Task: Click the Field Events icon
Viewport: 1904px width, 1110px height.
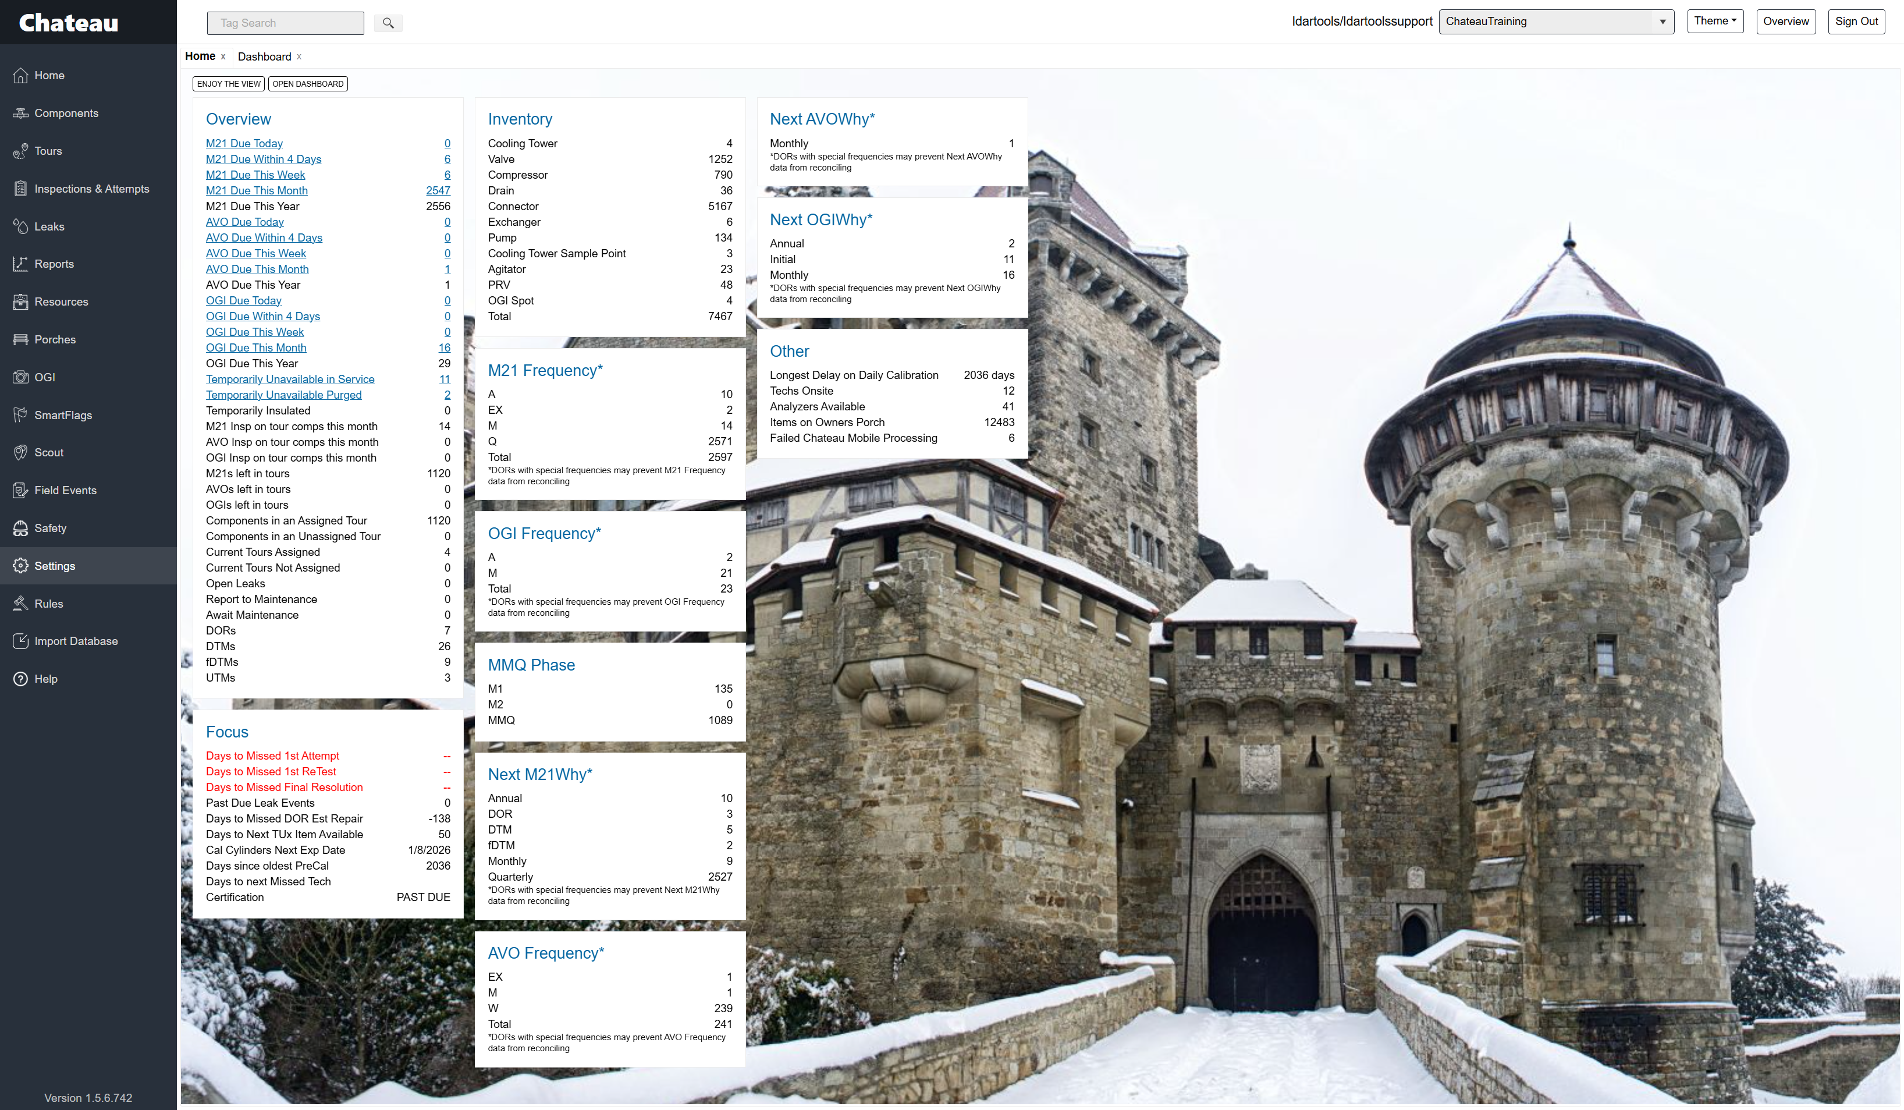Action: pyautogui.click(x=20, y=491)
